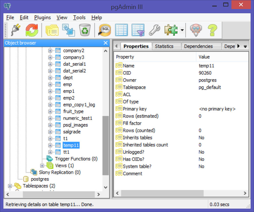This screenshot has width=254, height=212.
Task: Click the object browser vertical scrollbar thumb
Action: [106, 146]
